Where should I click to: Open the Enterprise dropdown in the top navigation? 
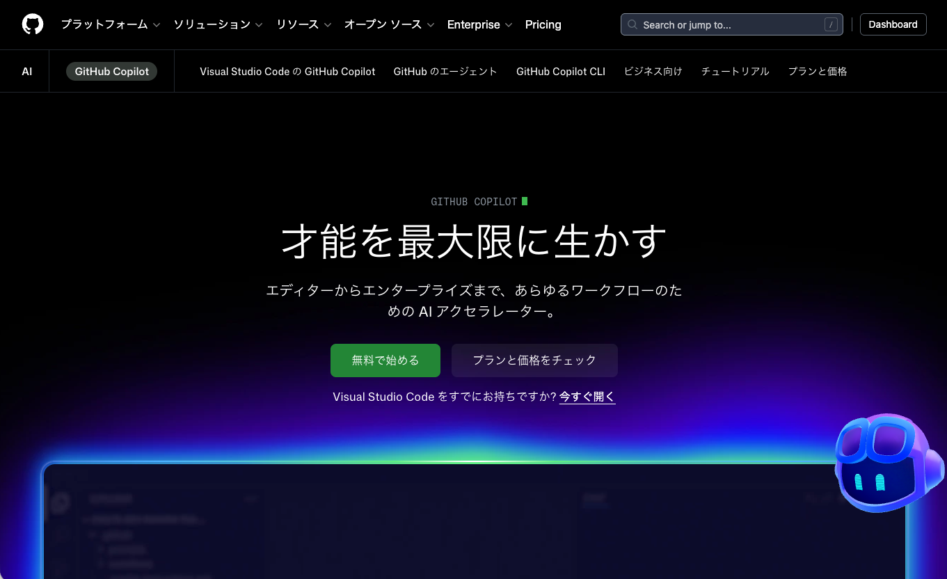[x=474, y=24]
